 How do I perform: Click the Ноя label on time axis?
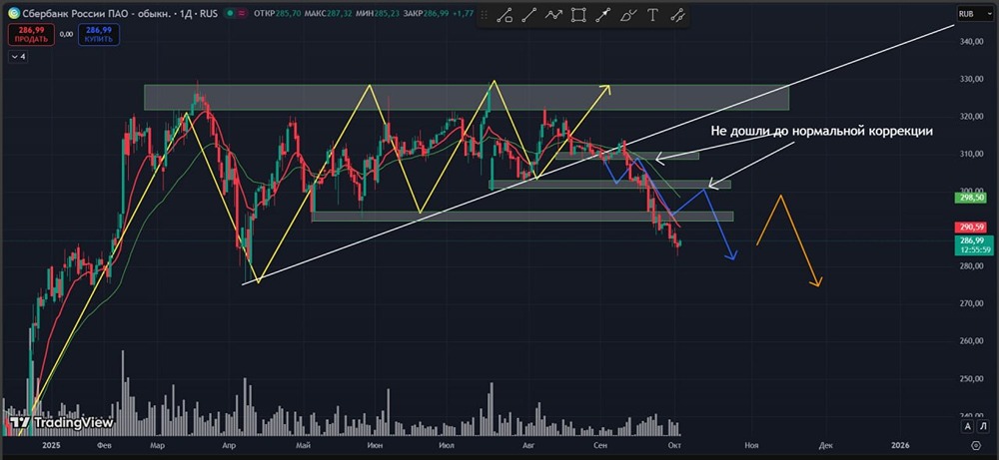pyautogui.click(x=752, y=445)
